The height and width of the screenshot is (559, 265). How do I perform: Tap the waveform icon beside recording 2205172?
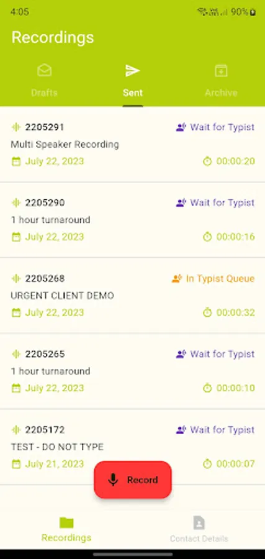pyautogui.click(x=16, y=430)
